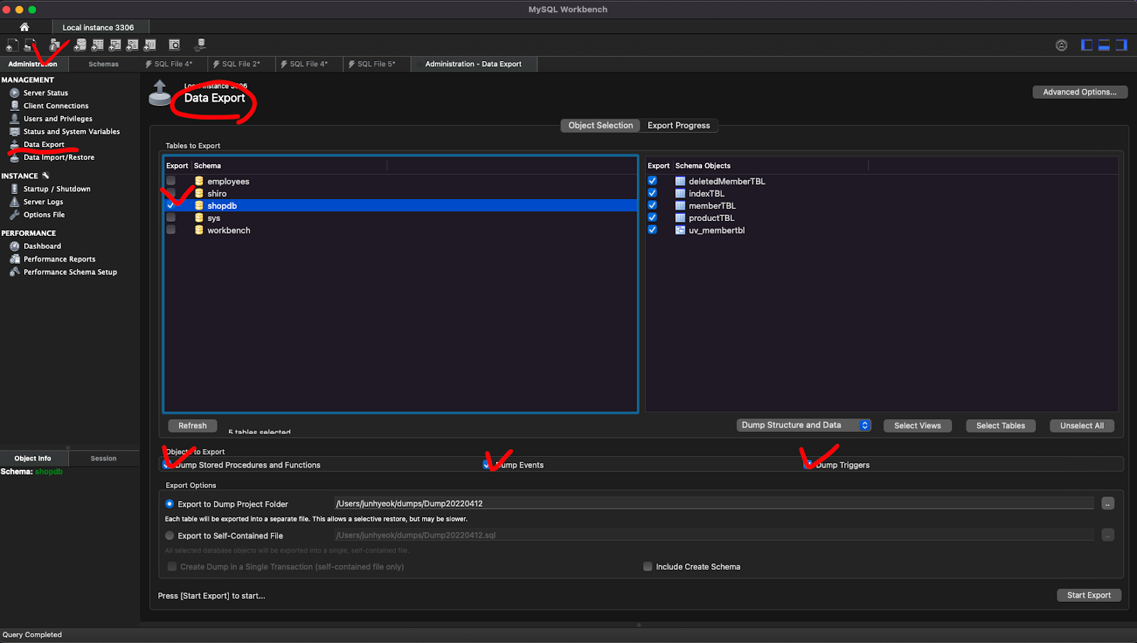This screenshot has height=643, width=1137.
Task: Uncheck uv_membertbl export checkbox
Action: (x=652, y=229)
